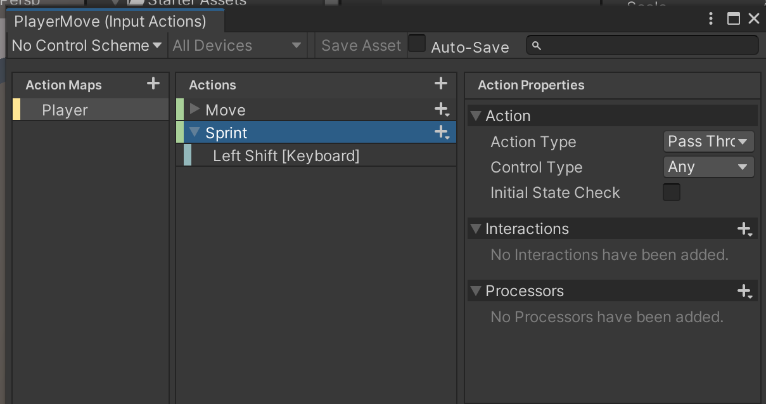Open the window's three-dot options menu
Image resolution: width=766 pixels, height=404 pixels.
pyautogui.click(x=712, y=19)
